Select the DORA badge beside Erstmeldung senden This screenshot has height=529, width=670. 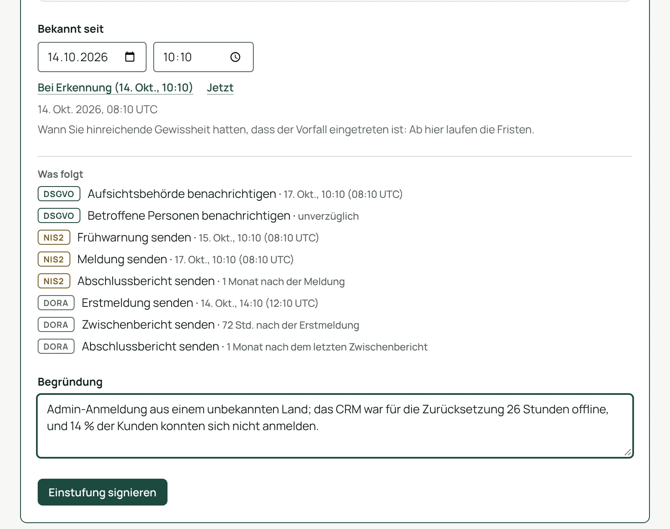56,303
